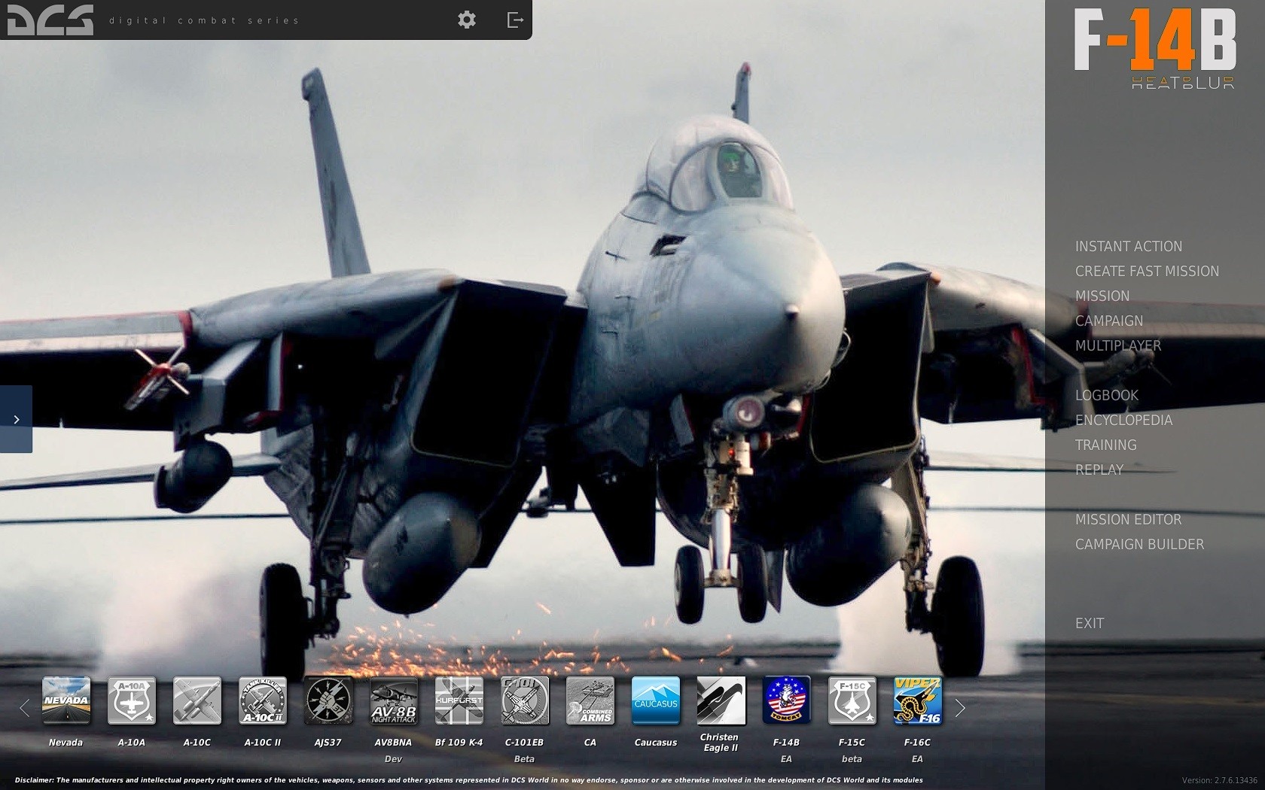1265x790 pixels.
Task: Click the 'AV8BNA' module label
Action: tap(393, 743)
